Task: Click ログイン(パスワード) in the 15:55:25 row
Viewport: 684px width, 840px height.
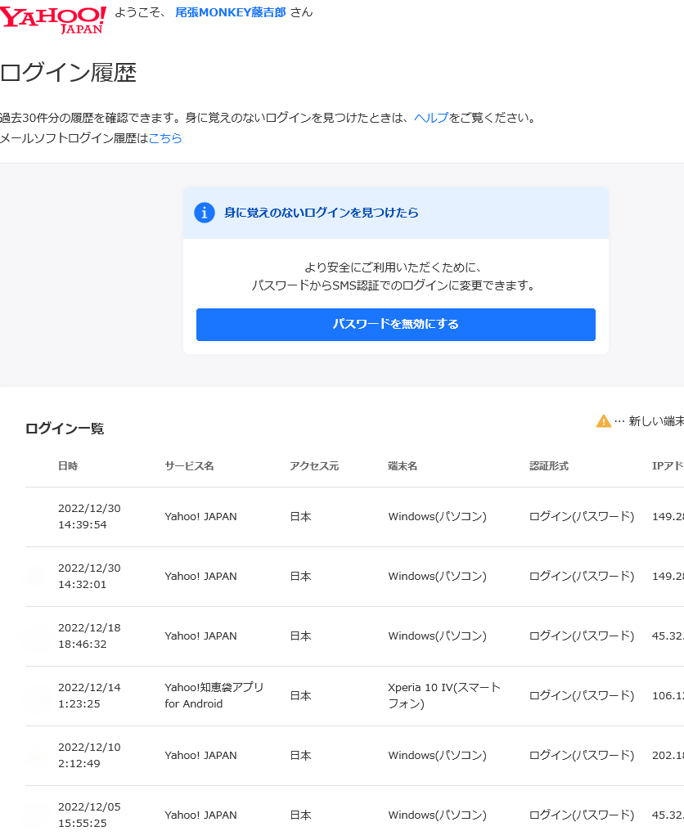Action: coord(582,815)
